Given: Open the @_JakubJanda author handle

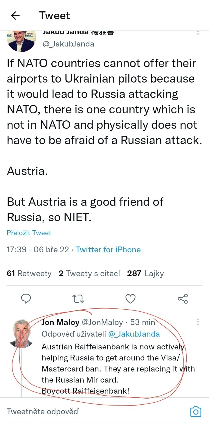Looking at the screenshot, I should pos(69,44).
